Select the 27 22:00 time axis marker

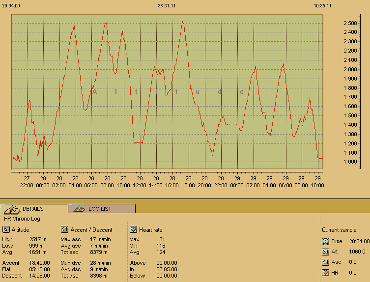27,182
